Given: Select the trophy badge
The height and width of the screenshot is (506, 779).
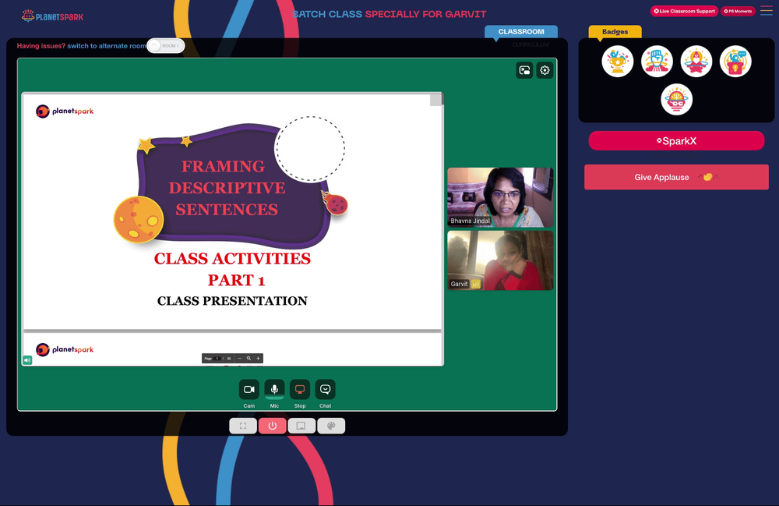Looking at the screenshot, I should pyautogui.click(x=618, y=61).
